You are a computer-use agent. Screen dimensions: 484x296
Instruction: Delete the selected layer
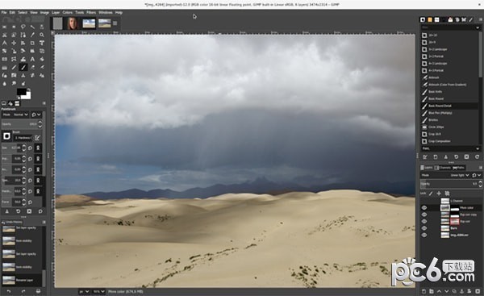pos(478,291)
